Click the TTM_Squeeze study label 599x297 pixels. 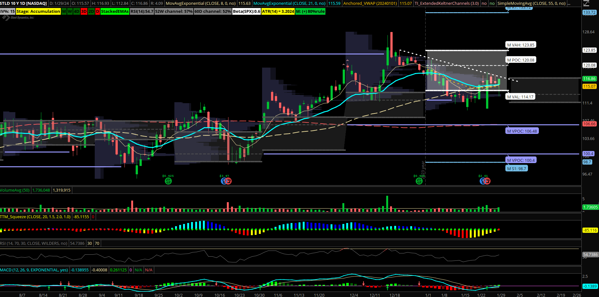click(x=36, y=217)
